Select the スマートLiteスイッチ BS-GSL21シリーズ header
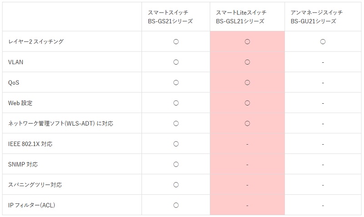The image size is (364, 217). pos(241,17)
